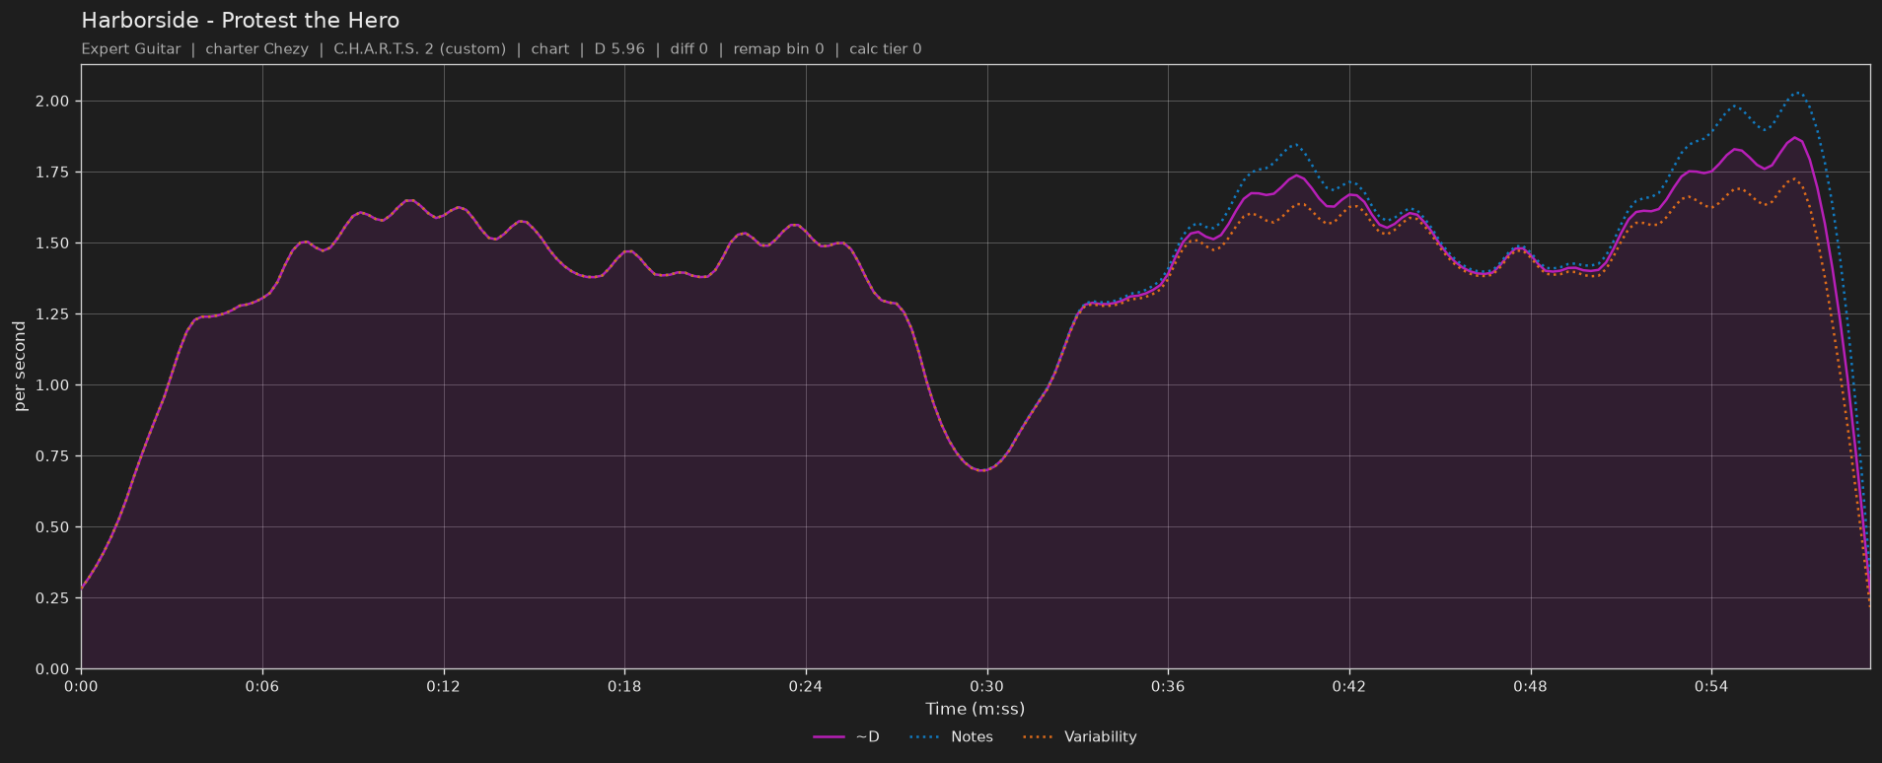1882x763 pixels.
Task: Click the 0:24 time tick label
Action: (806, 686)
